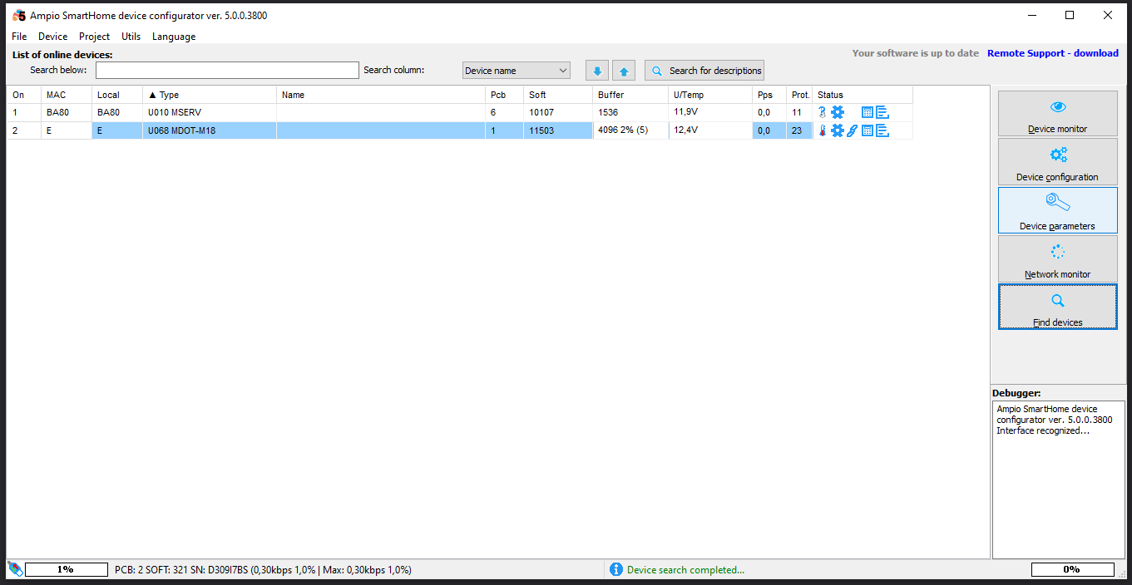Click the Name column header
Image resolution: width=1132 pixels, height=585 pixels.
tap(381, 95)
